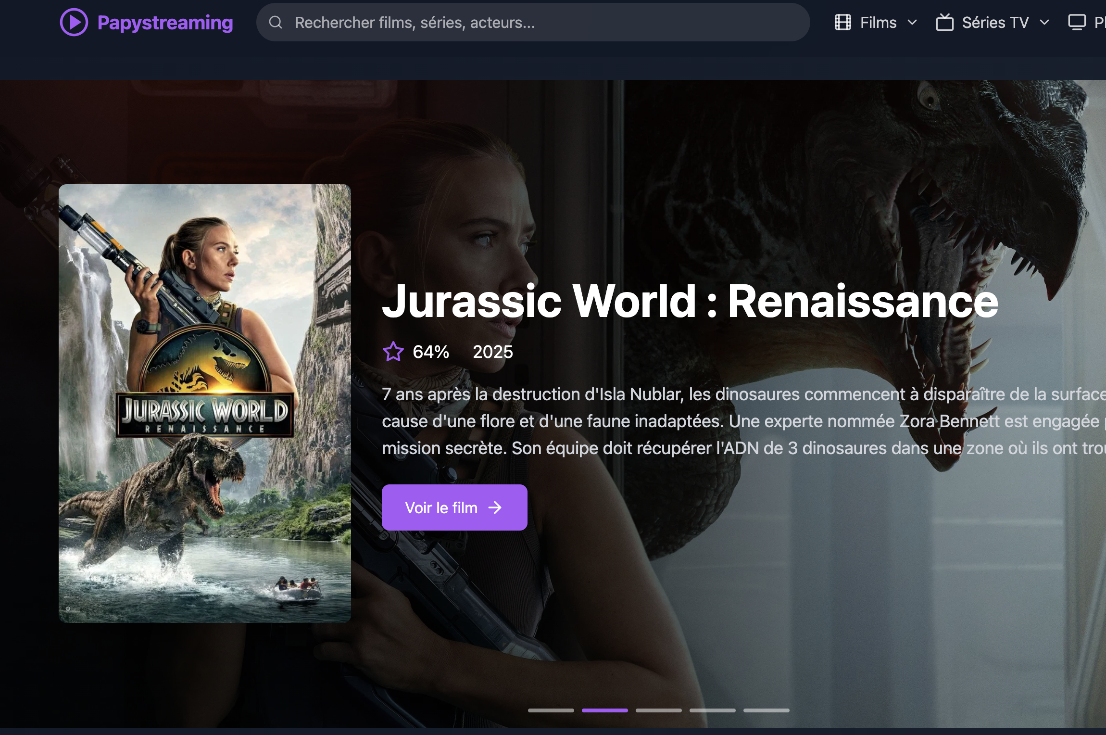Click the arrow icon in Voir le film
This screenshot has height=735, width=1106.
(495, 507)
